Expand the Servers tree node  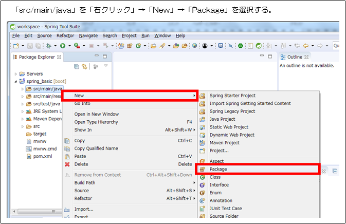click(16, 74)
